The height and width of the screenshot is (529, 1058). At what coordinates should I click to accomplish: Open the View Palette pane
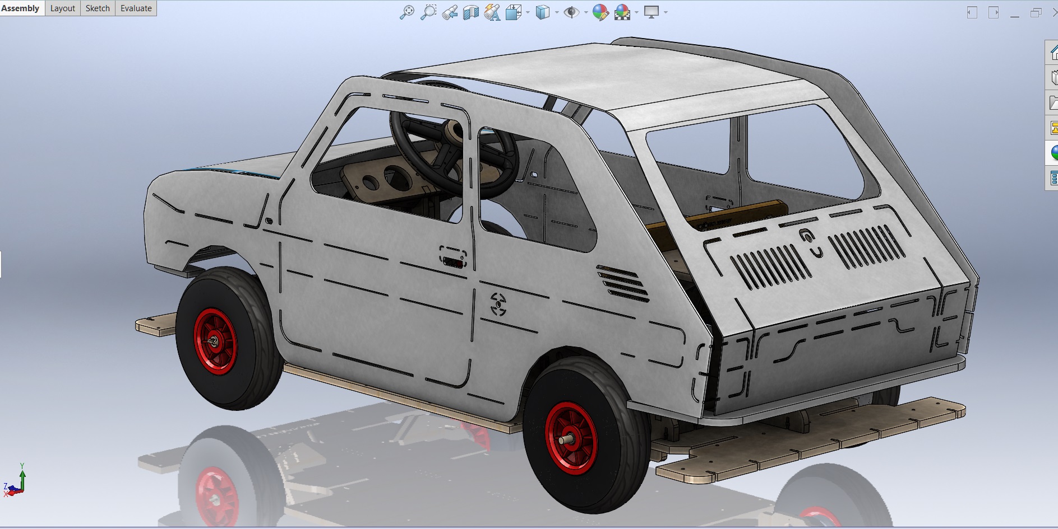(x=1052, y=128)
